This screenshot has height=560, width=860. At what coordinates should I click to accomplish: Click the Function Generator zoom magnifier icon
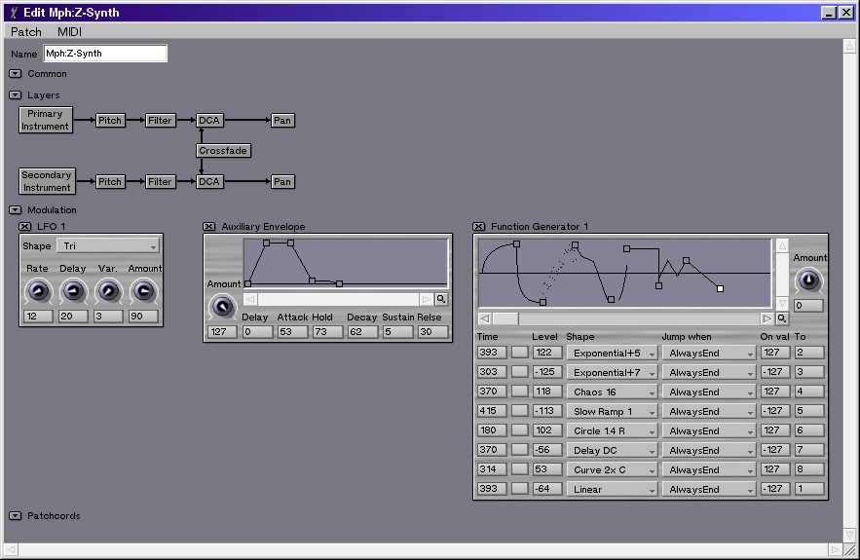[x=781, y=318]
